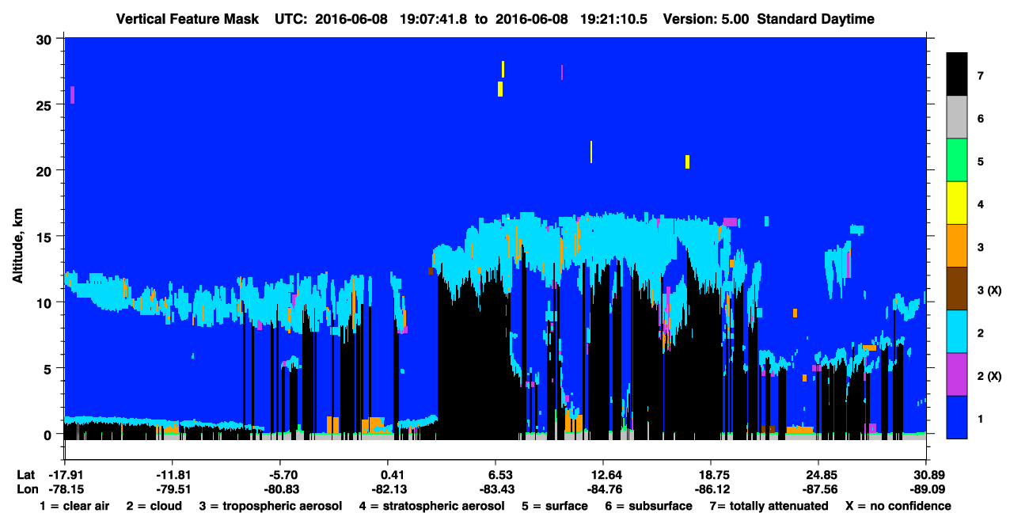Click the legend text 'X = no confidence'
Image resolution: width=1029 pixels, height=528 pixels.
tap(898, 506)
